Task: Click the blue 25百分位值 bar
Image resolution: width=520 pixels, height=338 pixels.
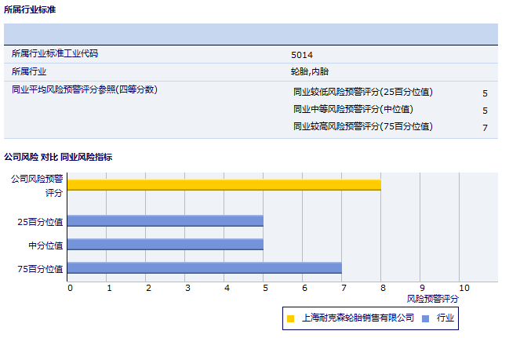Action: 165,221
